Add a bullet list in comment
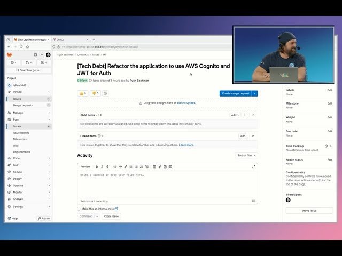The width and height of the screenshot is (342, 256). pyautogui.click(x=131, y=167)
